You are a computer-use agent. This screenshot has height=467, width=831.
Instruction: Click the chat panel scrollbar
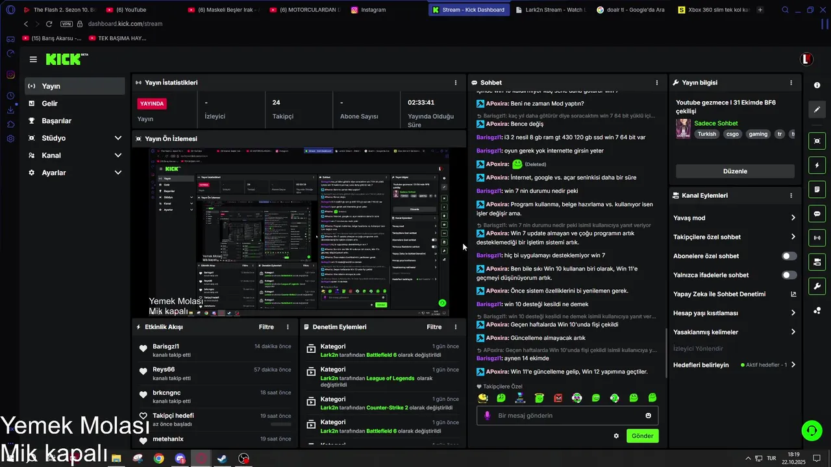coord(665,355)
